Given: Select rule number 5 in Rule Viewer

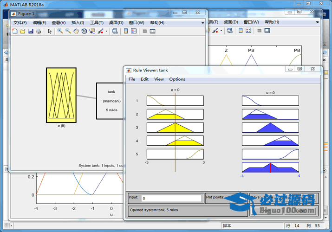Looking at the screenshot, I should click(137, 154).
